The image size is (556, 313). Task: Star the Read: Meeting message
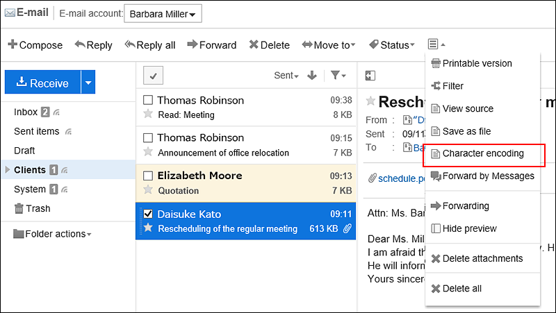[x=148, y=114]
